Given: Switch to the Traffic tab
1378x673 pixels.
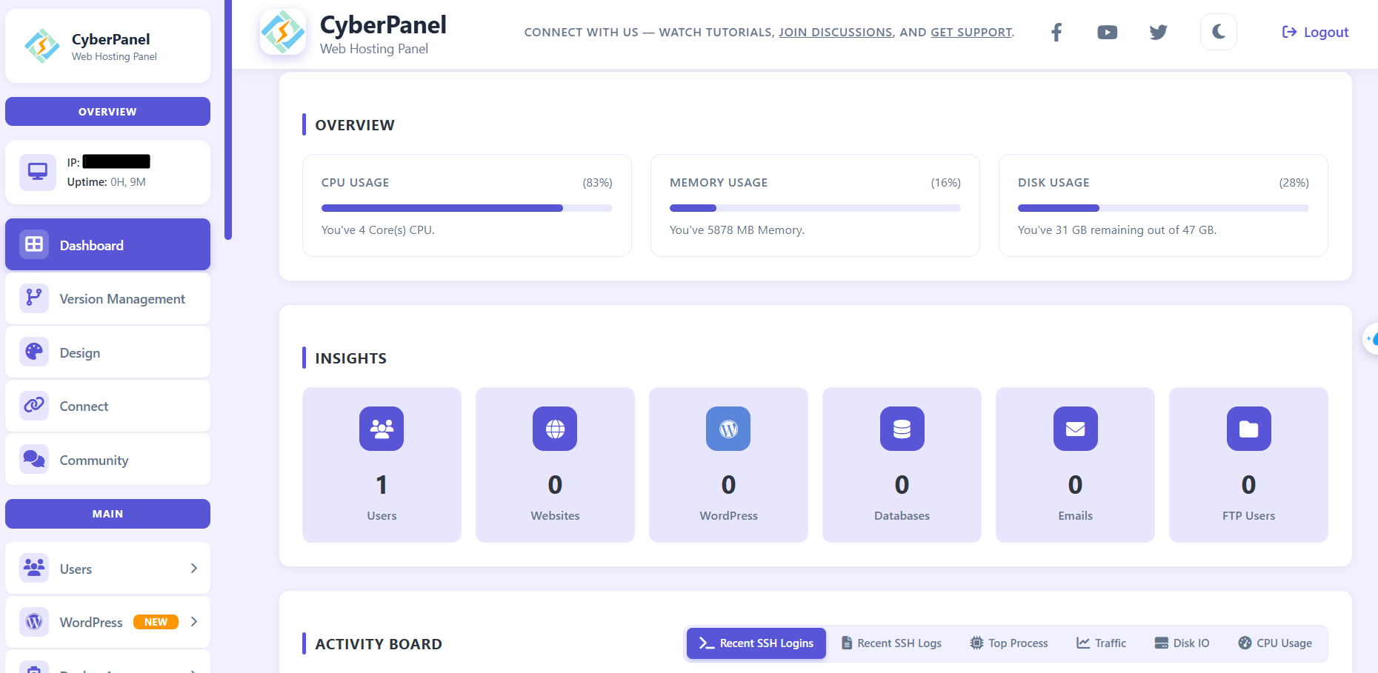Looking at the screenshot, I should pos(1101,643).
